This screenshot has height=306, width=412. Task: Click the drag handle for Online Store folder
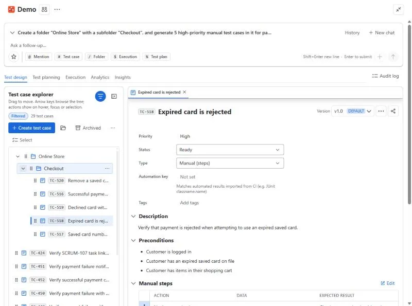[26, 156]
